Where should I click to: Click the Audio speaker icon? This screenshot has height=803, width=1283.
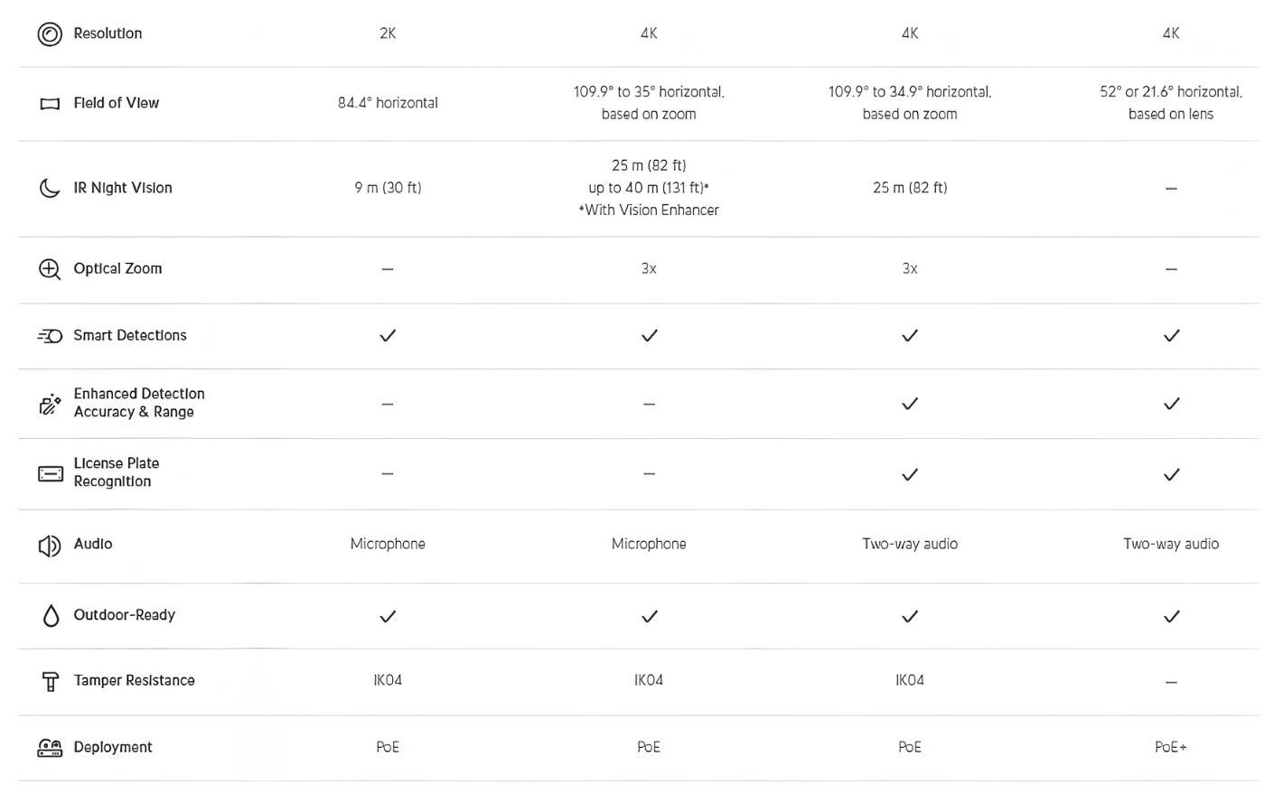(x=50, y=546)
